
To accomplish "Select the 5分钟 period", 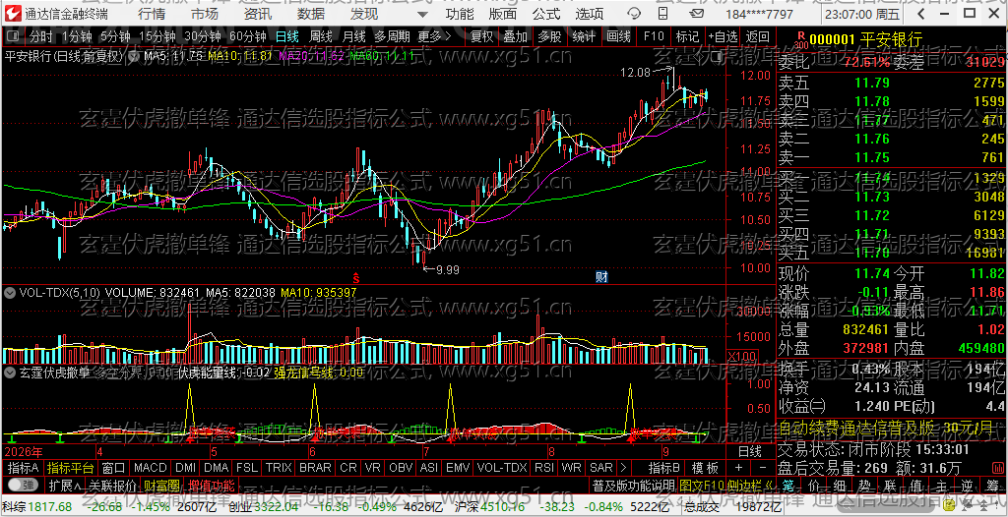I will pyautogui.click(x=114, y=37).
